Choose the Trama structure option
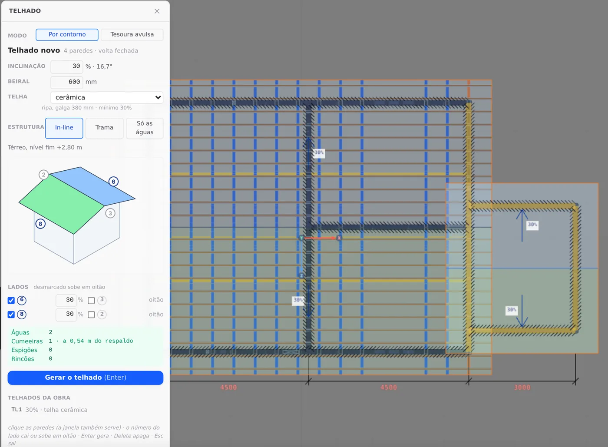608x447 pixels. click(104, 128)
